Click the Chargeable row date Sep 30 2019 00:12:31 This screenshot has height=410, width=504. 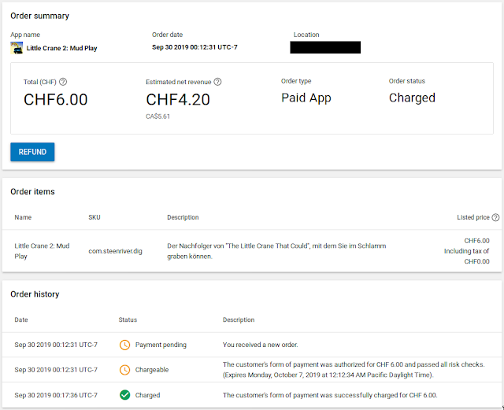pyautogui.click(x=56, y=370)
